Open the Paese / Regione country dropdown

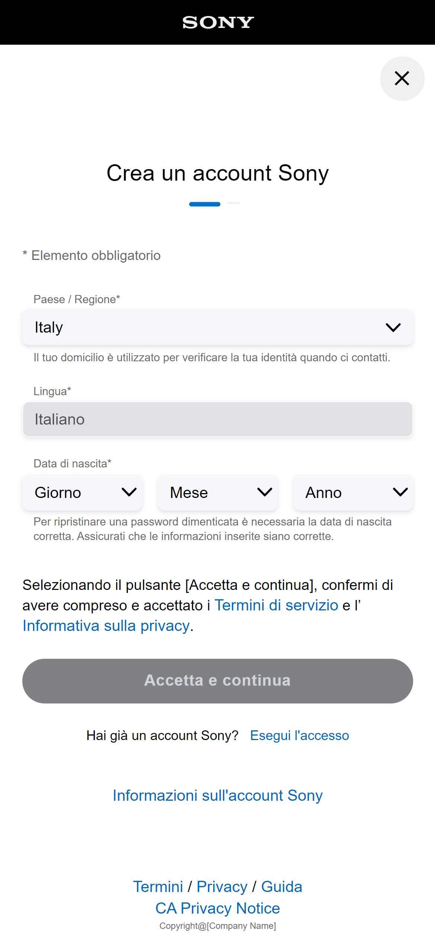217,327
